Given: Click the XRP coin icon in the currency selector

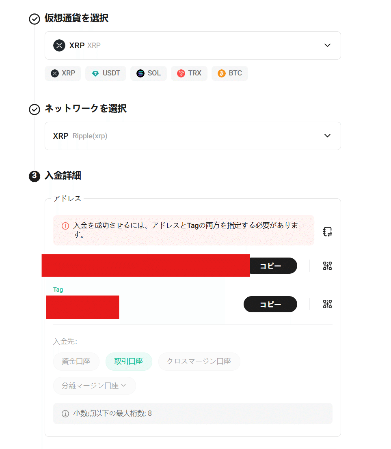Looking at the screenshot, I should pyautogui.click(x=59, y=45).
